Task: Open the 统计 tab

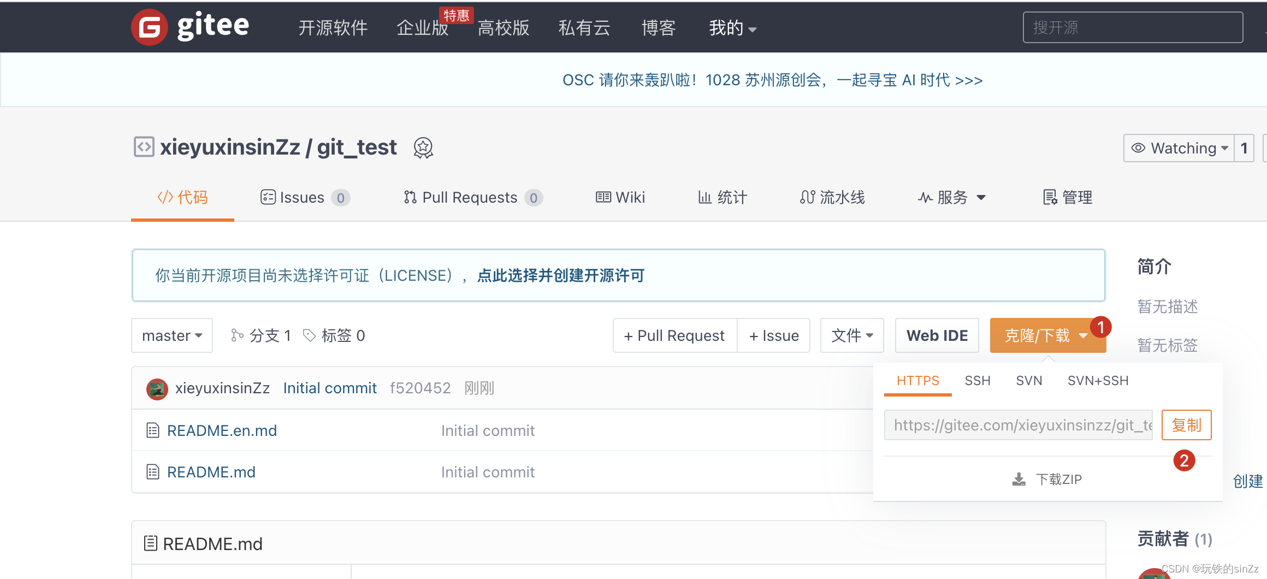Action: [723, 197]
